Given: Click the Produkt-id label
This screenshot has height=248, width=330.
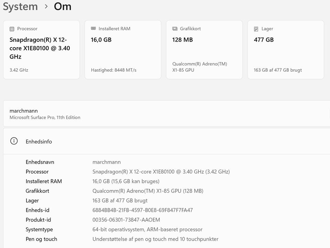Looking at the screenshot, I should click(x=38, y=220).
